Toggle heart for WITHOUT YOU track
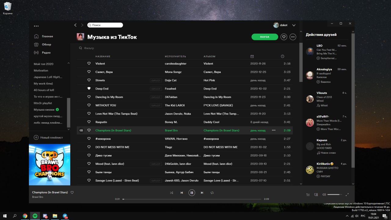The image size is (391, 220). [x=89, y=105]
